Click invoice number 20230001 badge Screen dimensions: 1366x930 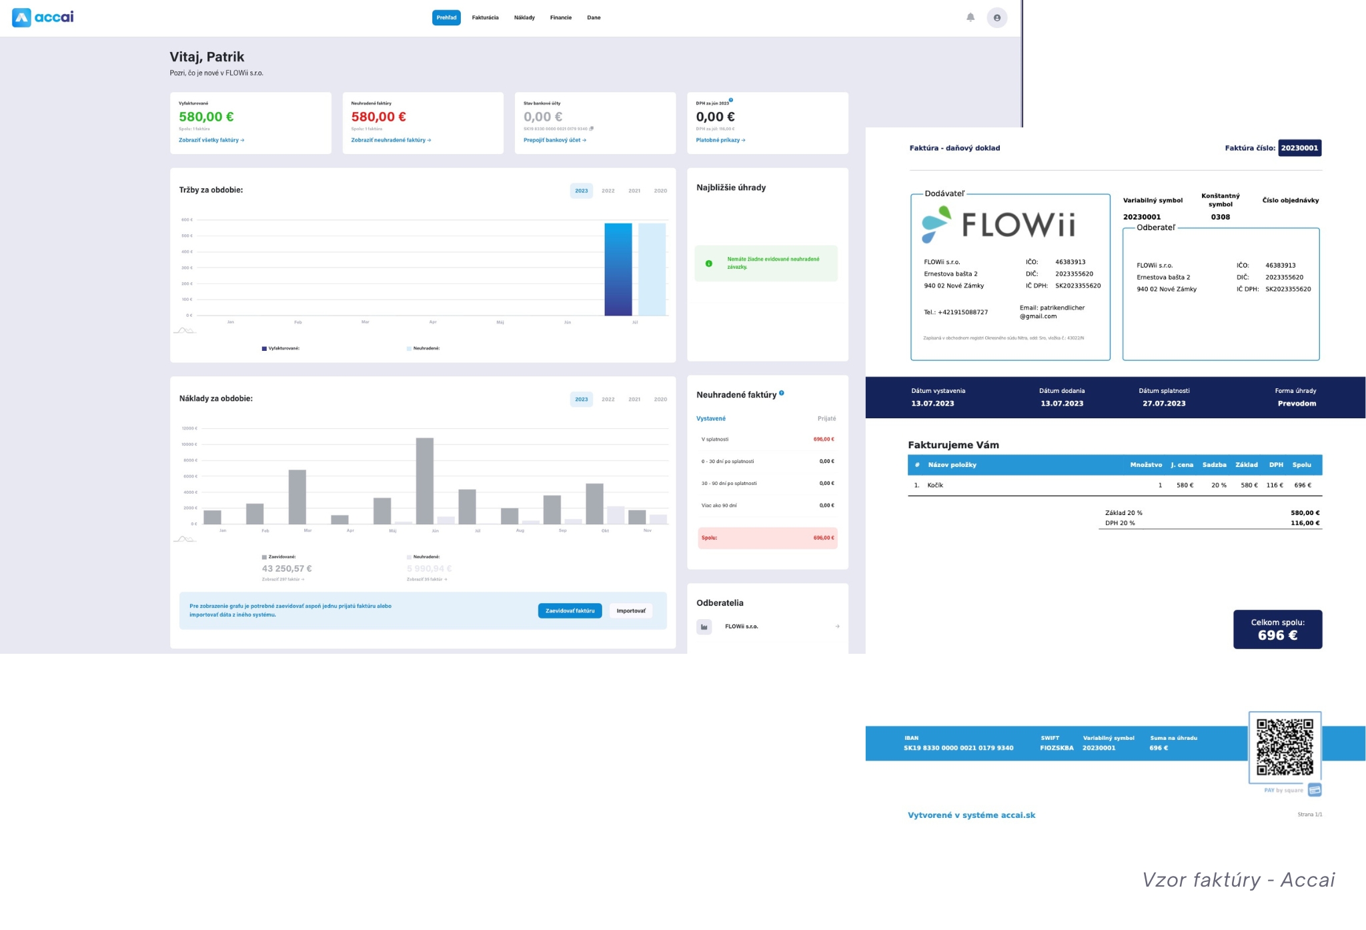(x=1299, y=148)
